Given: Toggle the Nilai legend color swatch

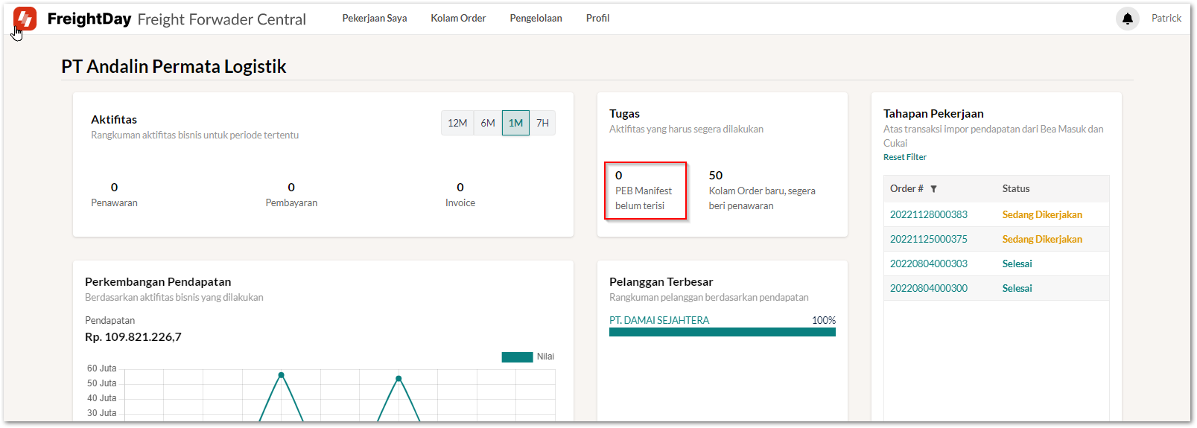Looking at the screenshot, I should [x=517, y=357].
